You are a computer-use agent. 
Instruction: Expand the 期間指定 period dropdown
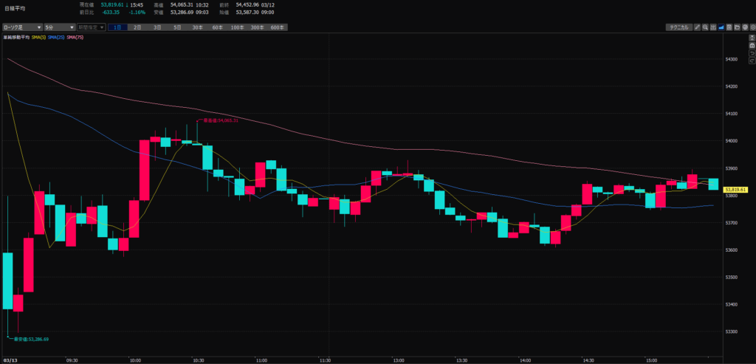coord(92,27)
